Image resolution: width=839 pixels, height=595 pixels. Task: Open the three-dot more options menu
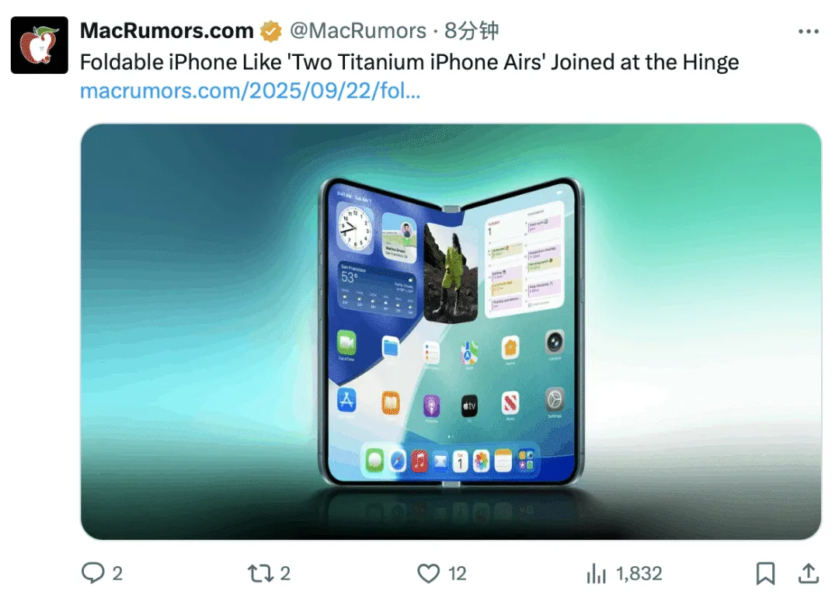[808, 32]
